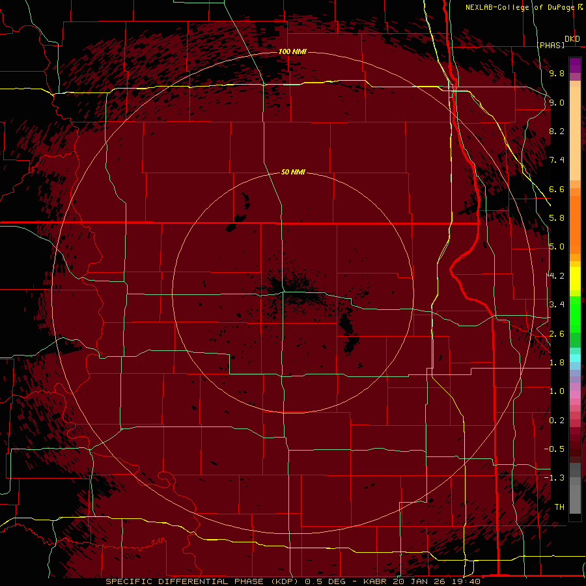Viewport: 586px width, 586px height.
Task: Select the 9.8 legend value
Action: click(557, 73)
